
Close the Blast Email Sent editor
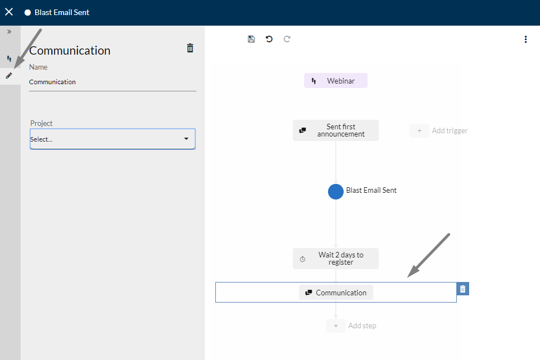point(9,12)
